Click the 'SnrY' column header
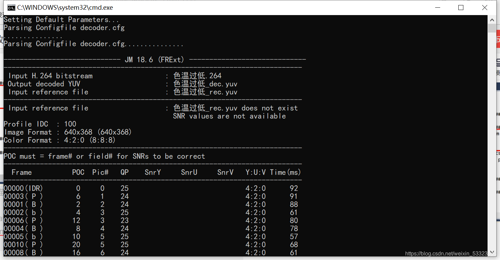 (x=153, y=172)
